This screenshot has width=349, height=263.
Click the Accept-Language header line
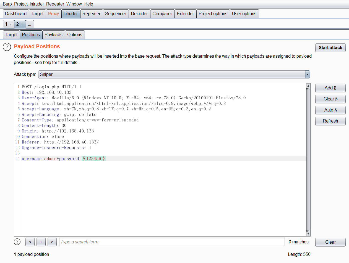pos(116,109)
